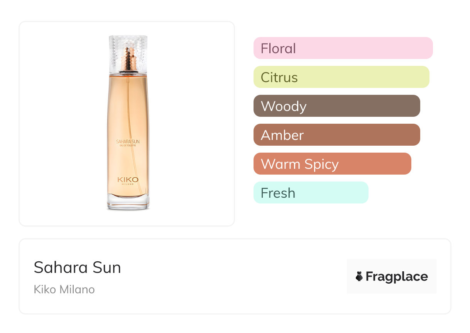Click the clear glass base of the bottle
The image size is (470, 333).
[128, 203]
